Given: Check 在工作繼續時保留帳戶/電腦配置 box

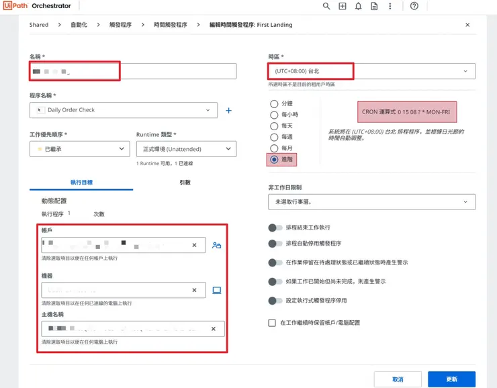Looking at the screenshot, I should pos(272,323).
